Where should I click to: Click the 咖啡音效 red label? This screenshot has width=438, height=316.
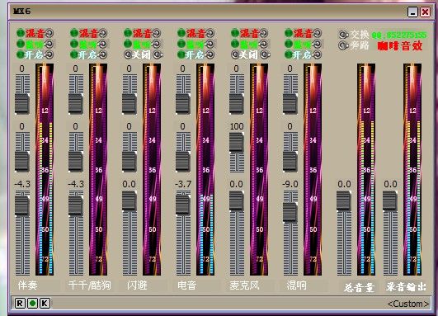point(400,46)
